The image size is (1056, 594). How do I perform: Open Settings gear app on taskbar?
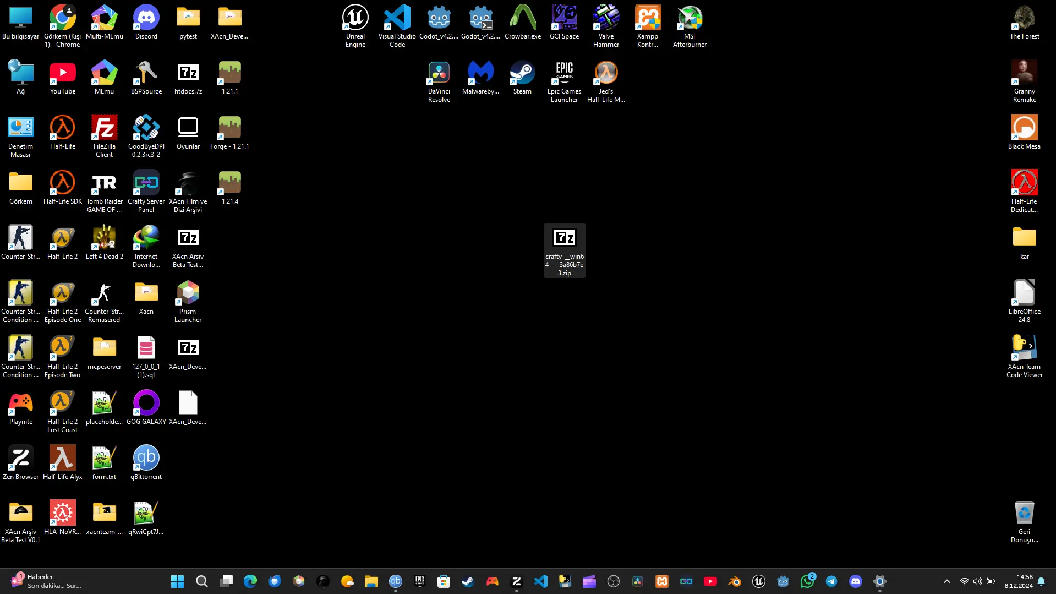click(879, 581)
